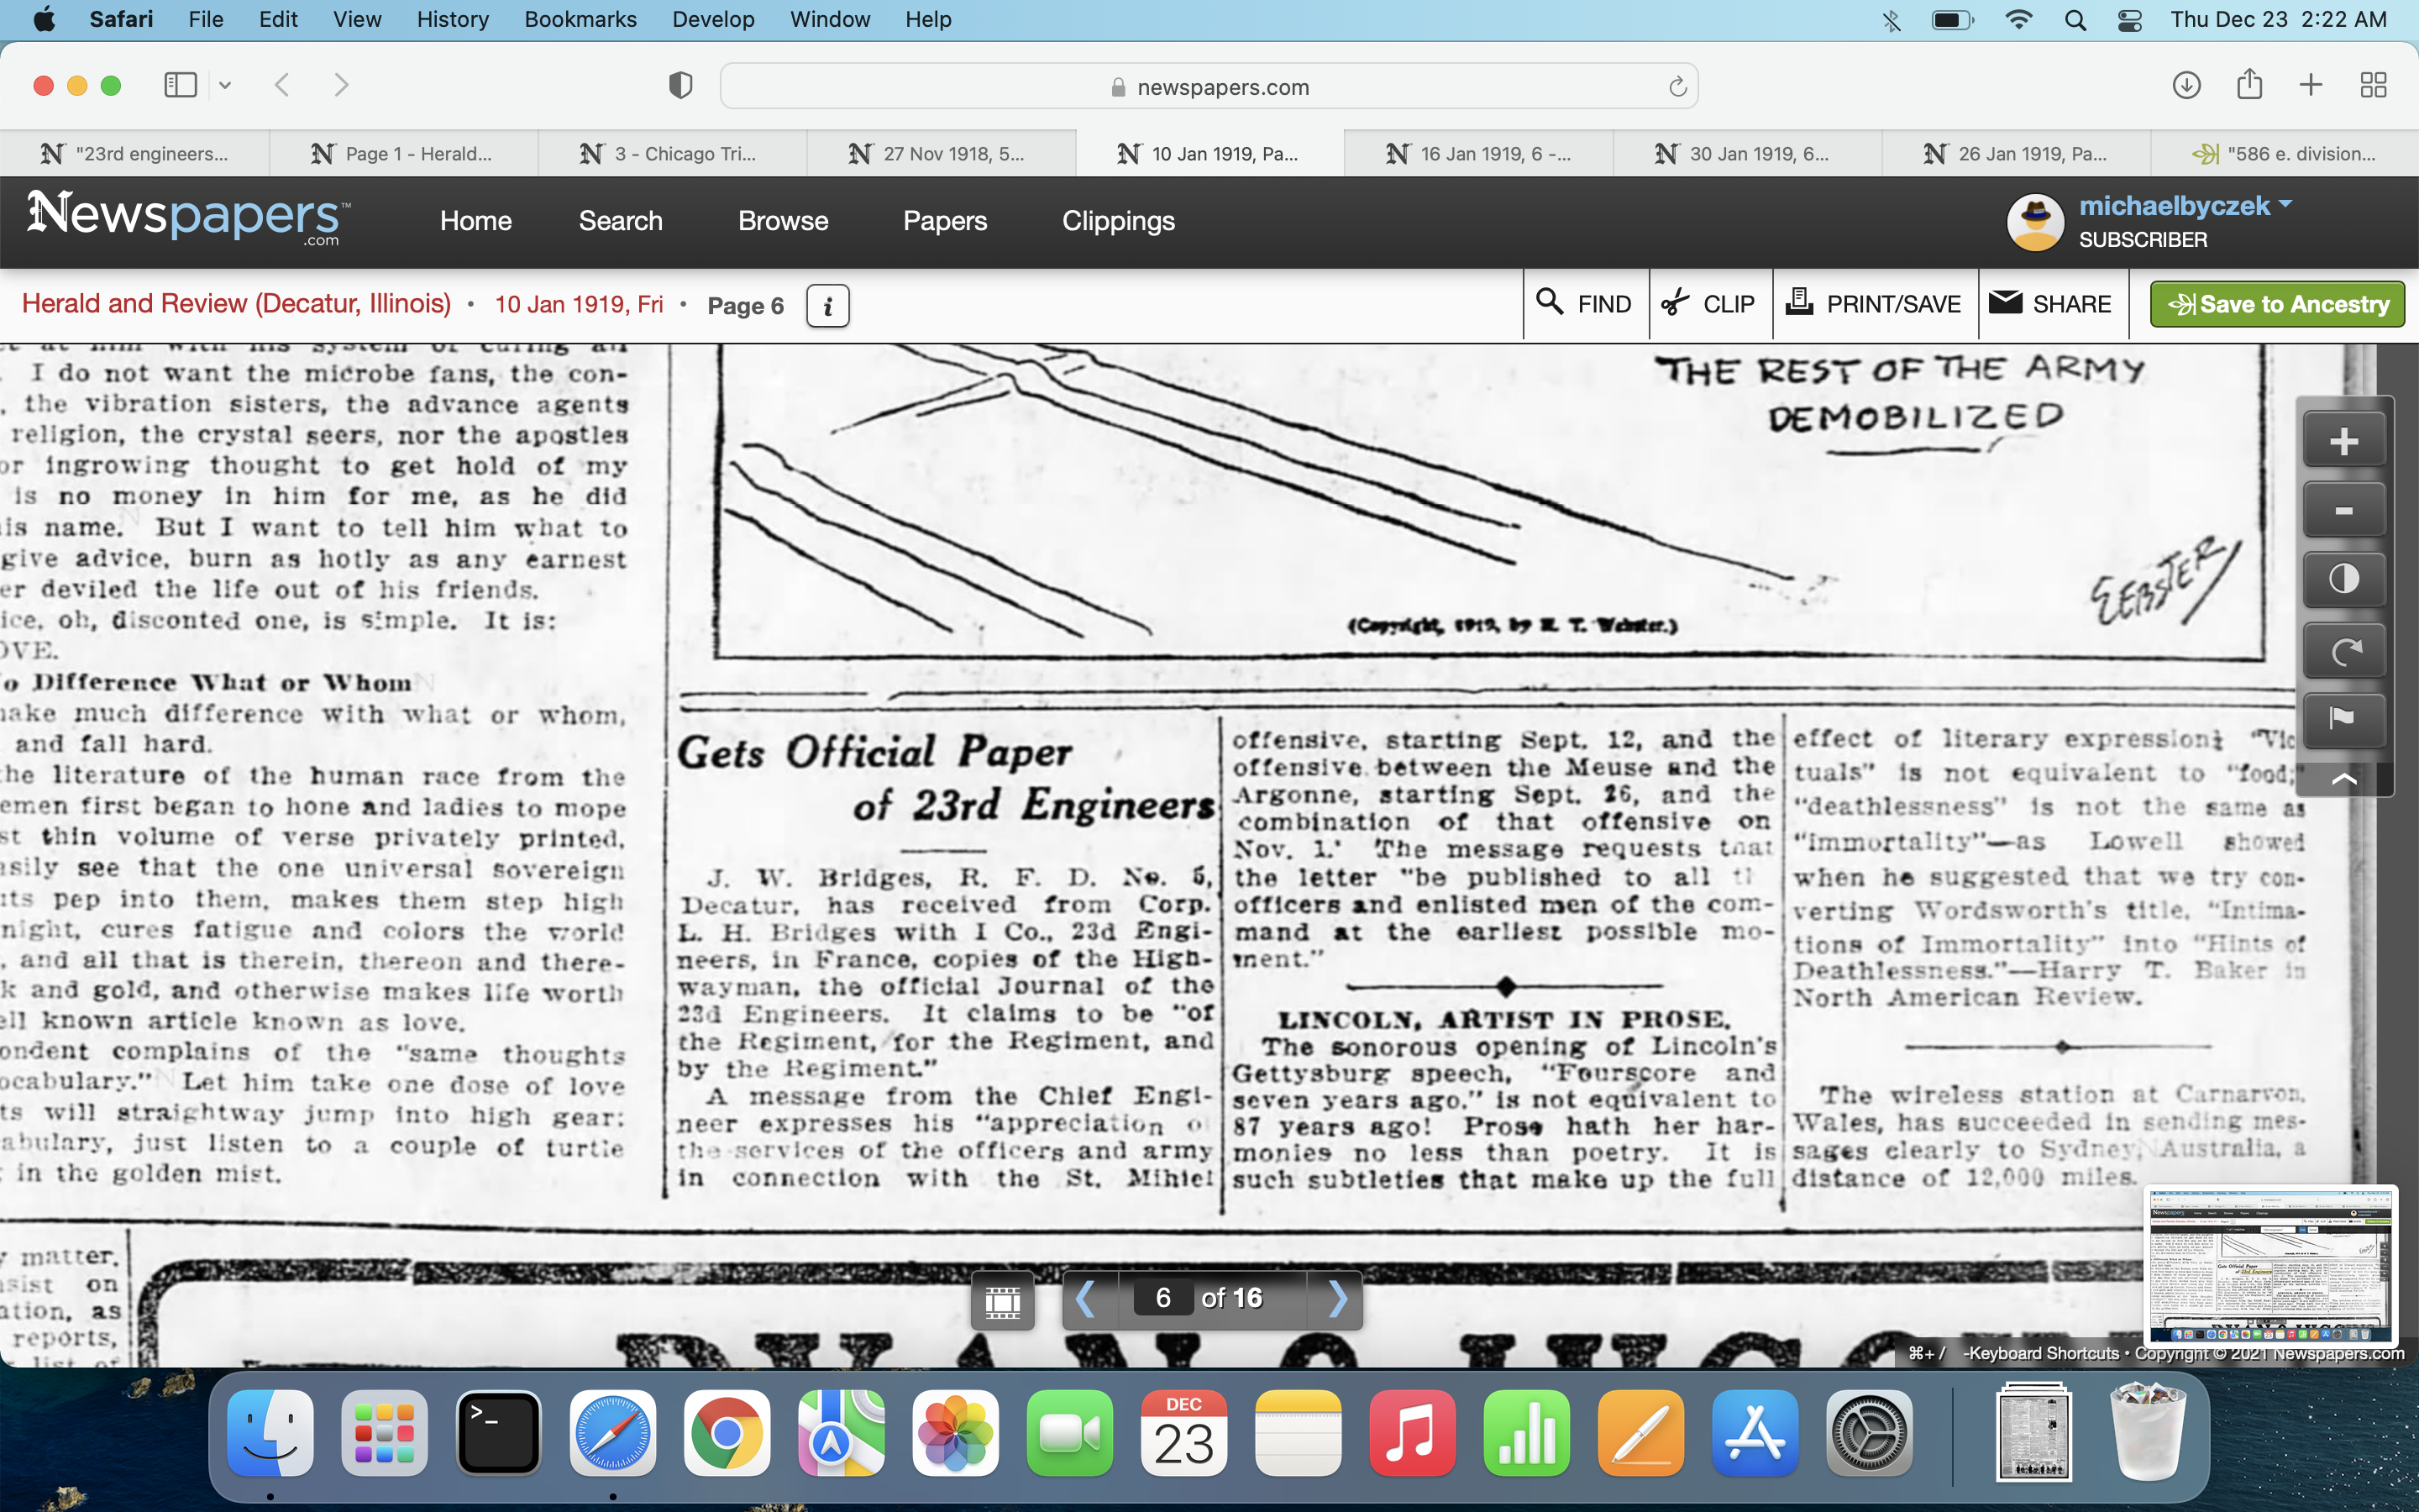Click the flag report icon
The width and height of the screenshot is (2419, 1512).
click(2343, 718)
